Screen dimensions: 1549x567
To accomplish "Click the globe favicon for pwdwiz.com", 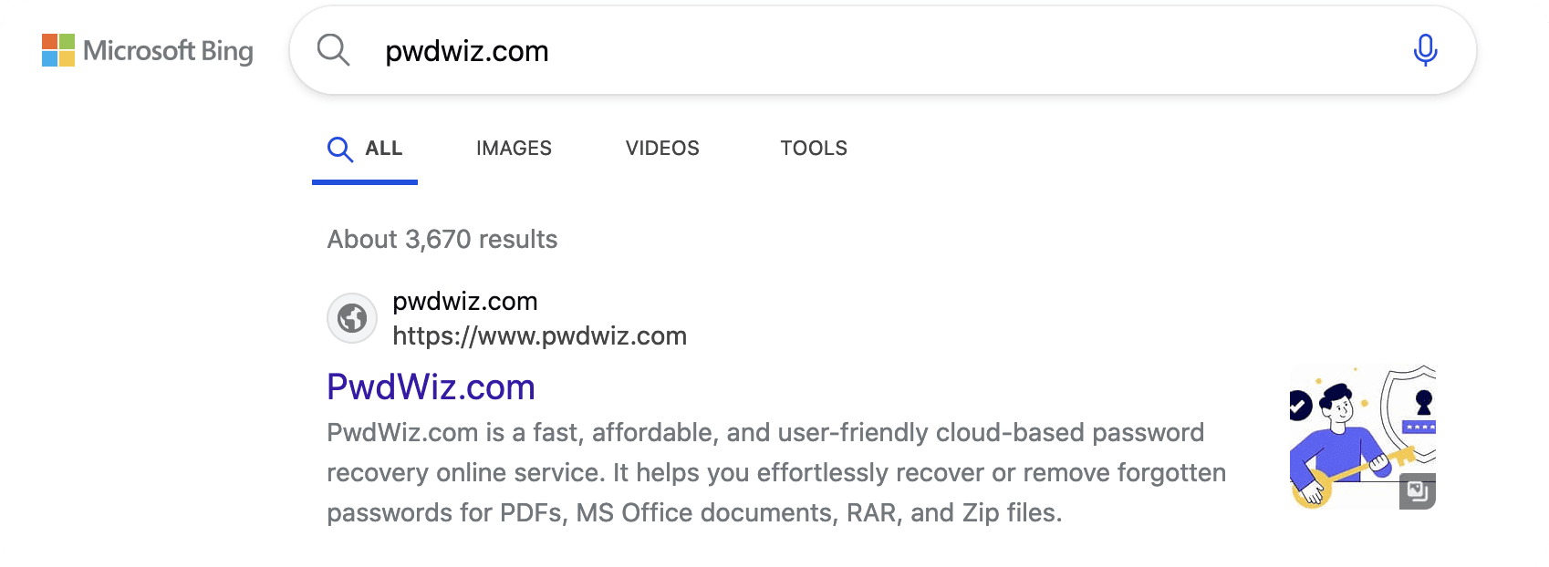I will pos(352,318).
